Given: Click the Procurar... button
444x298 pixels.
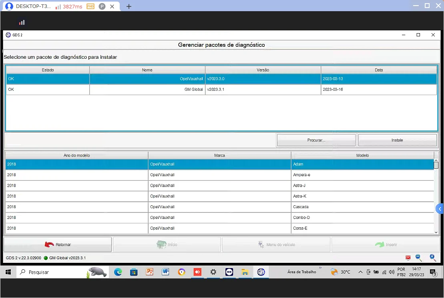Looking at the screenshot, I should point(316,140).
